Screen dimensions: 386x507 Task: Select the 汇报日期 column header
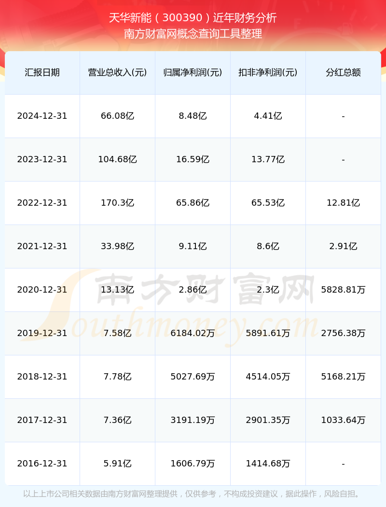tap(42, 72)
